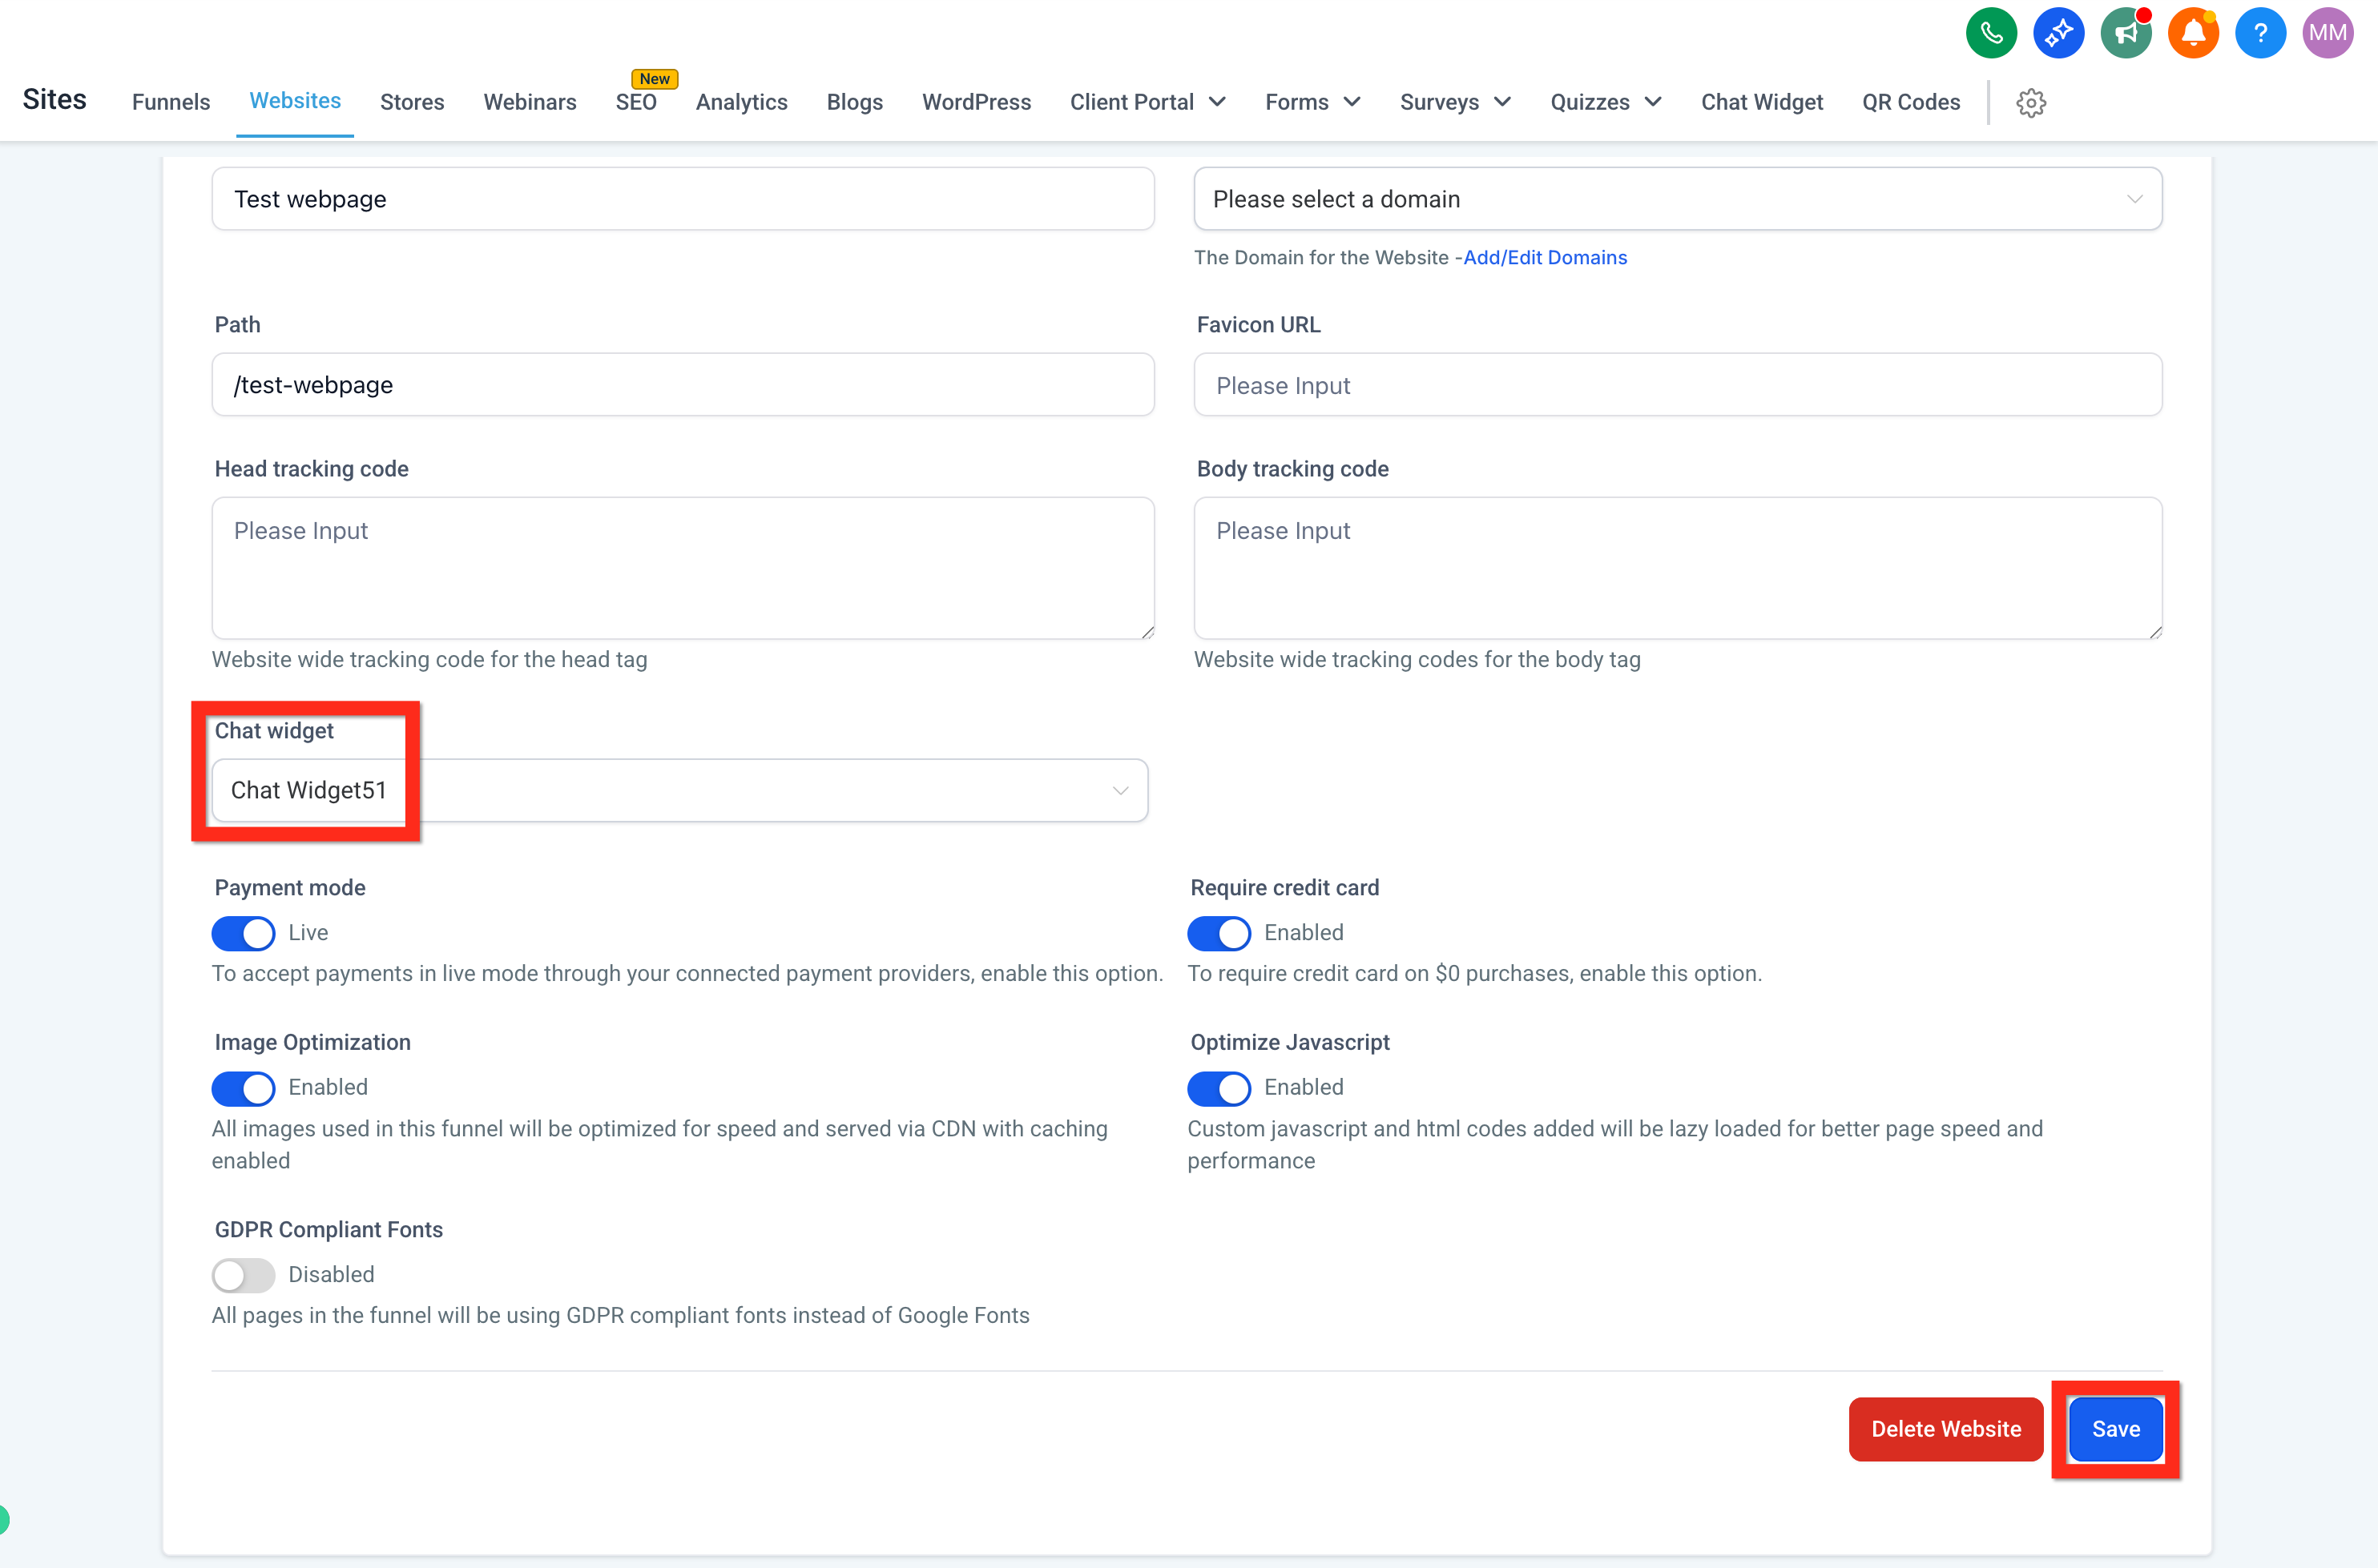2378x1568 pixels.
Task: Open the announcements megaphone icon
Action: (x=2126, y=32)
